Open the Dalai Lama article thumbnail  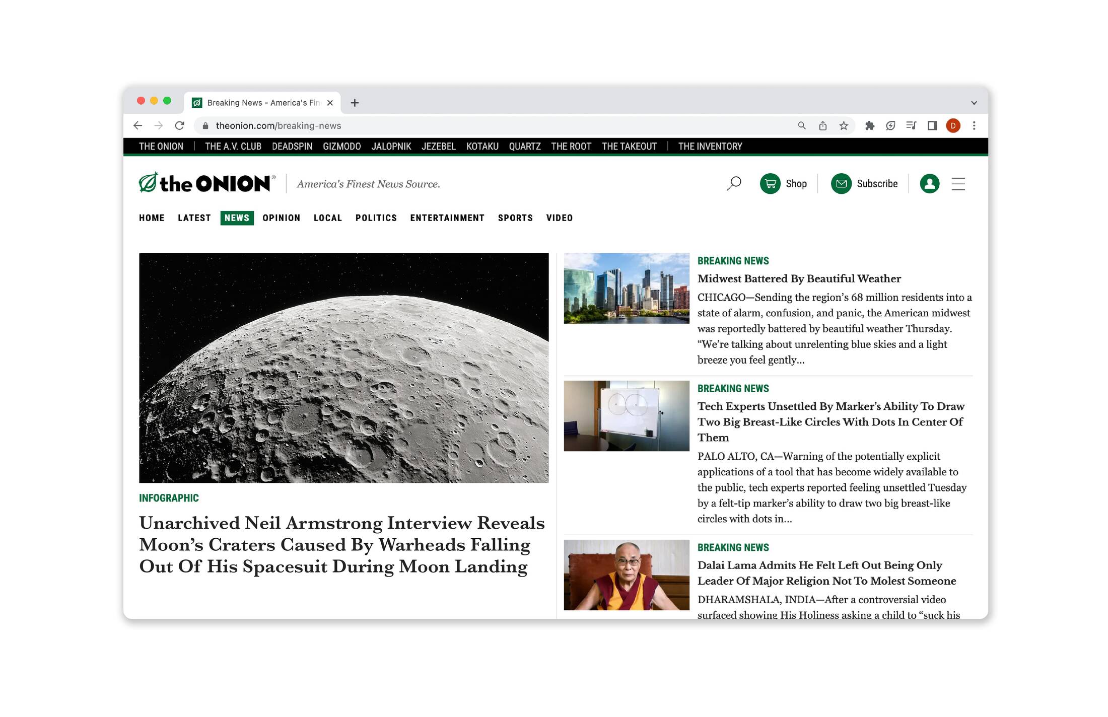pyautogui.click(x=627, y=575)
